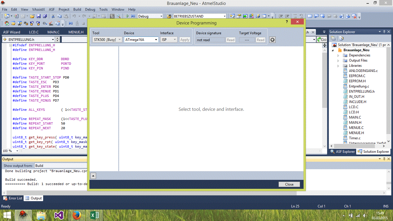
Task: Switch to the LCD.C editor tab
Action: point(34,32)
